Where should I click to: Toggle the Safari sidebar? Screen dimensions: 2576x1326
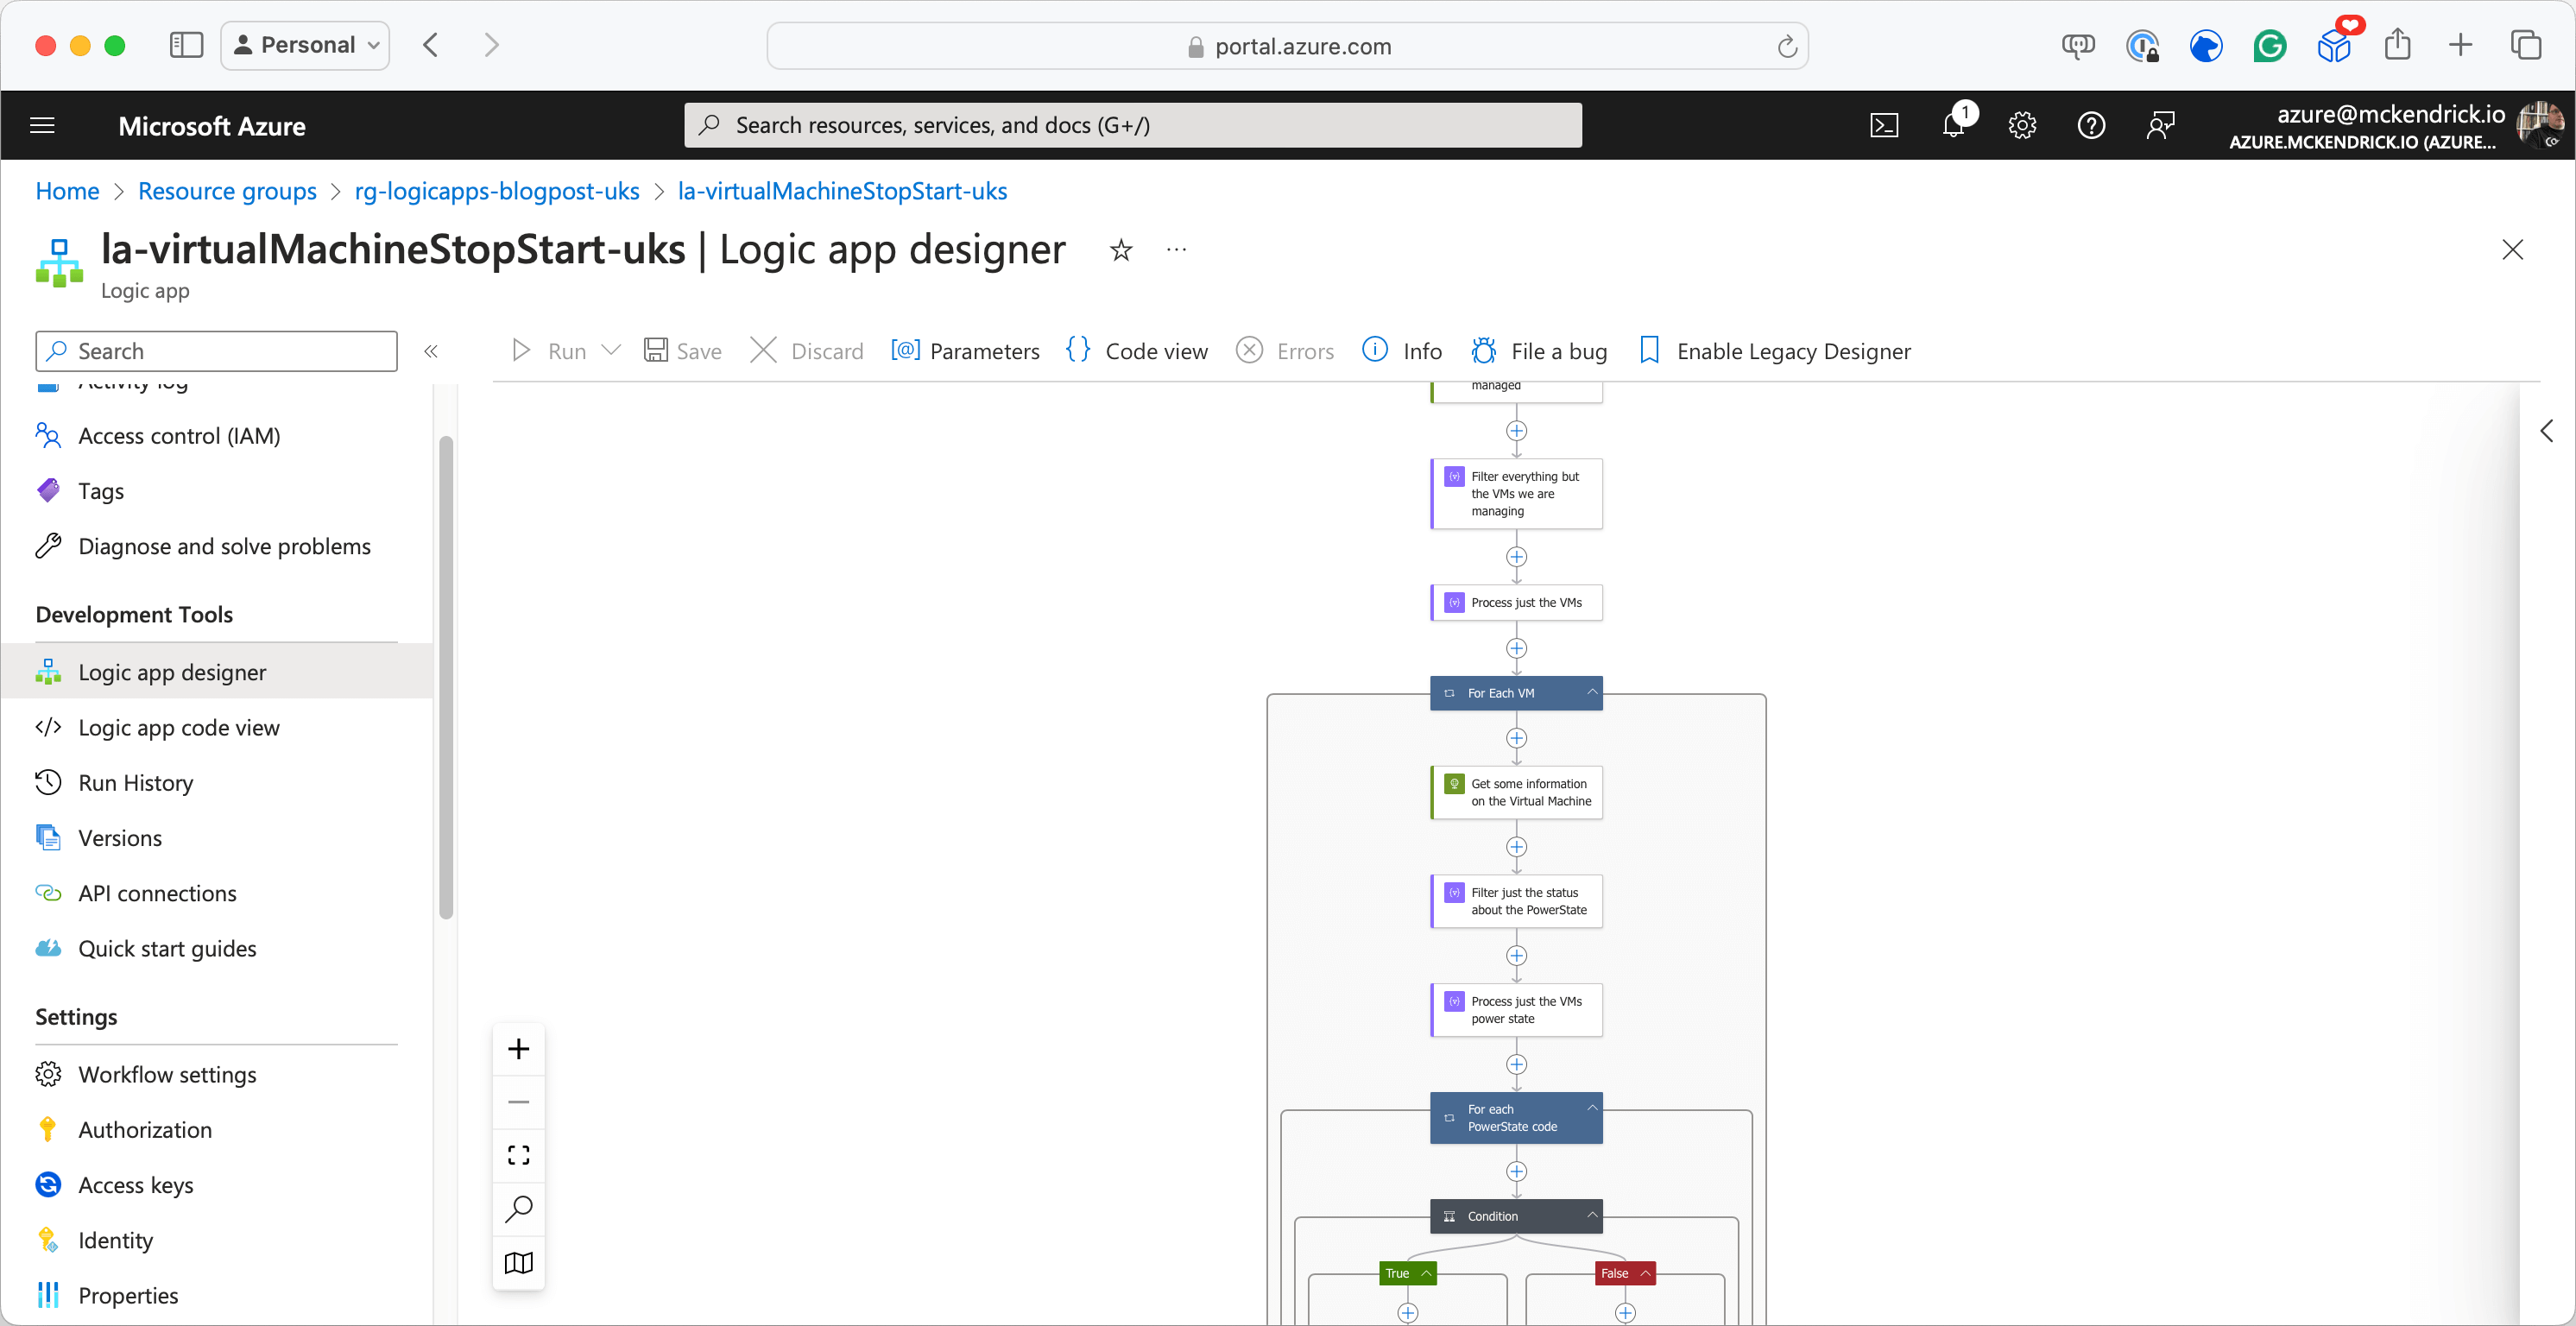(186, 45)
